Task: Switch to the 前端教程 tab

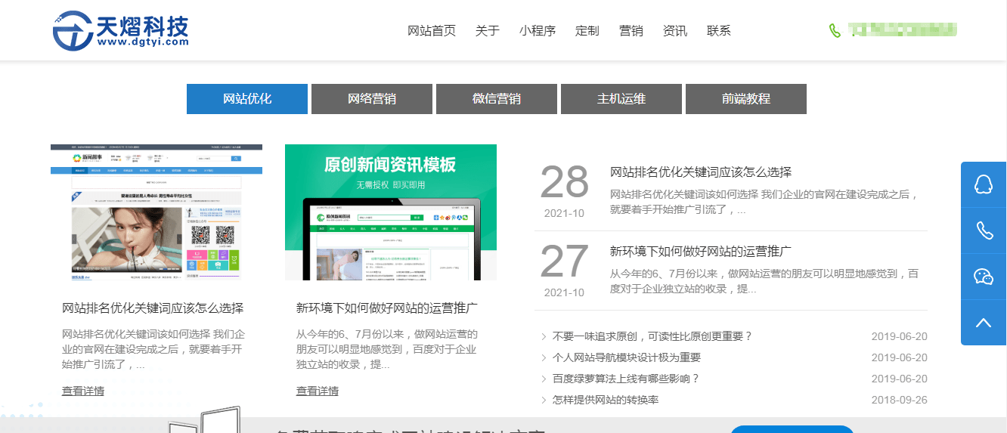Action: click(746, 99)
